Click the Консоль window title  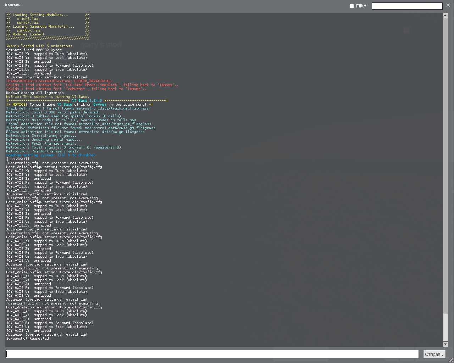pyautogui.click(x=13, y=5)
